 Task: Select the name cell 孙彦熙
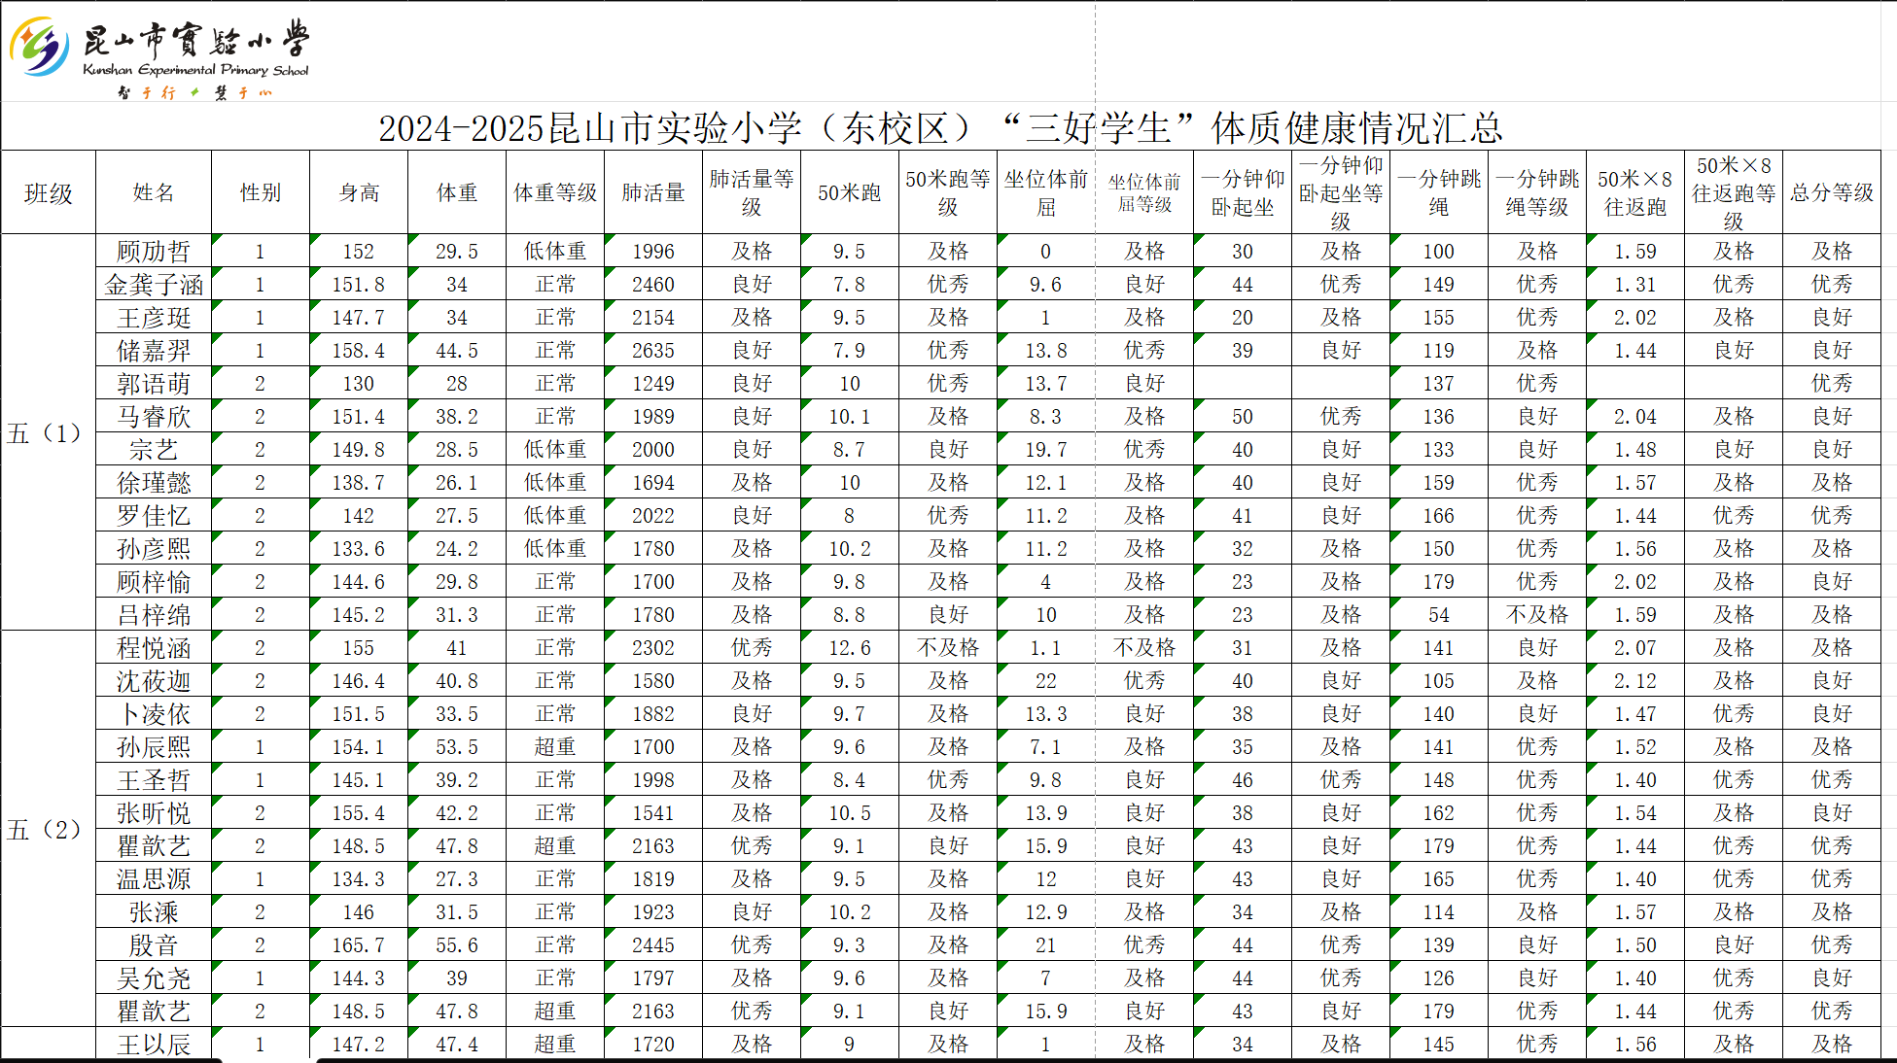(154, 549)
